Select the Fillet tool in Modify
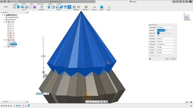193x108 pixels. pos(53,7)
